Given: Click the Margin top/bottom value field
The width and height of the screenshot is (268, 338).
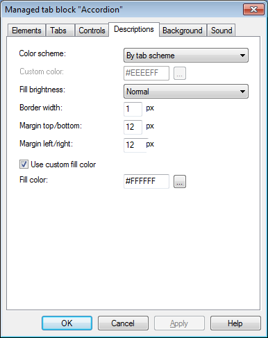Looking at the screenshot, I should (x=133, y=127).
